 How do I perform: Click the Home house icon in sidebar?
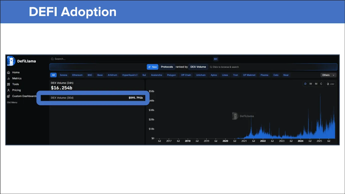point(8,72)
